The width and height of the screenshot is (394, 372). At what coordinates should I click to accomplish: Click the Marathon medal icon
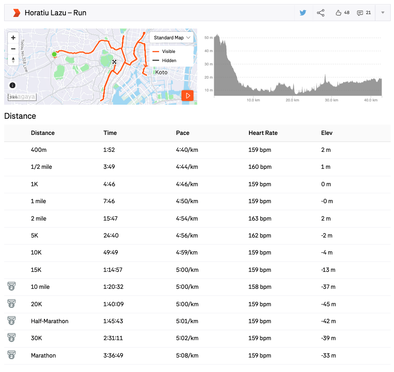[12, 355]
